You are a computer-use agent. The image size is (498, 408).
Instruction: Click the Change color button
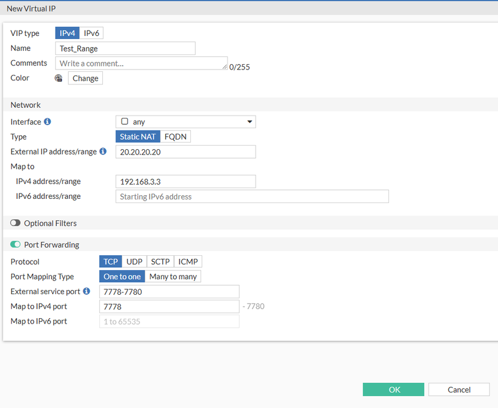(86, 78)
